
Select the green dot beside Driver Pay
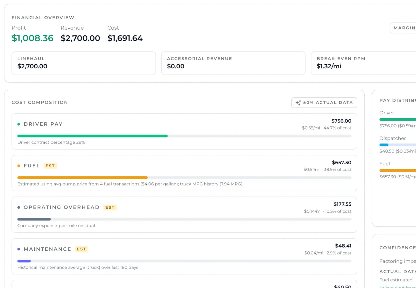point(18,124)
